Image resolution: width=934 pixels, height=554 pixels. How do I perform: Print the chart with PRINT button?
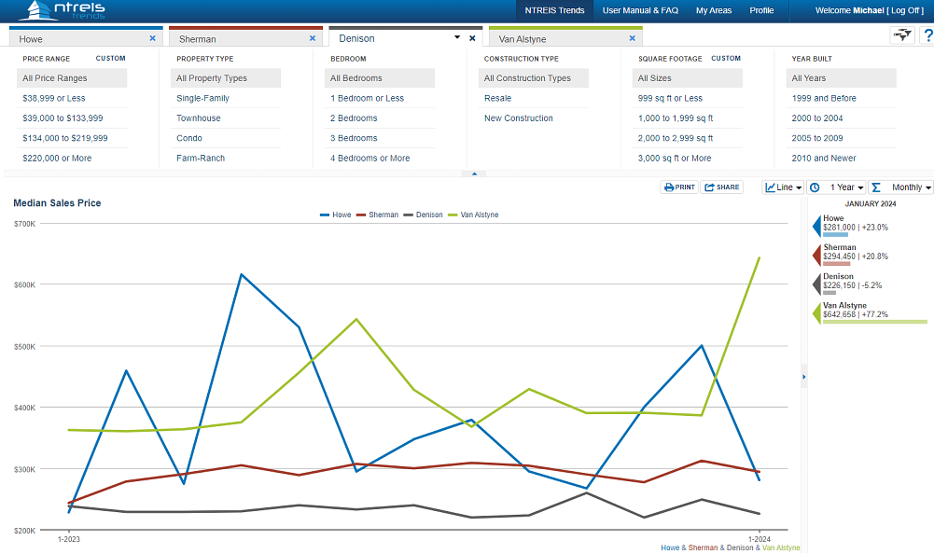[679, 187]
